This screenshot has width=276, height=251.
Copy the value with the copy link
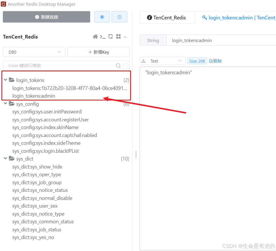215,61
